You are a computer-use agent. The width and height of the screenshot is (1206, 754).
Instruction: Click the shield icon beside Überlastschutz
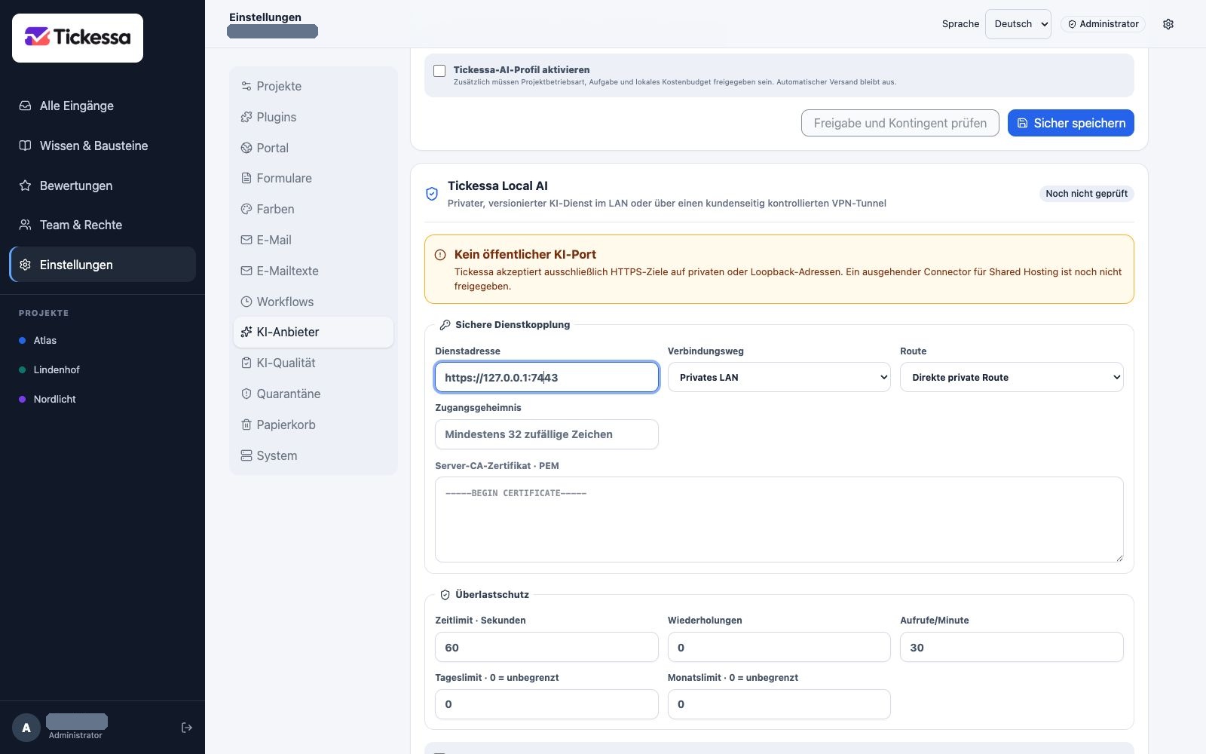click(x=445, y=595)
